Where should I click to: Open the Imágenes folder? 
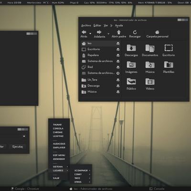tap(131, 67)
